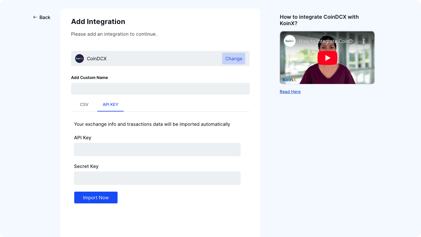The height and width of the screenshot is (237, 421).
Task: Click the YouTube play button
Action: click(x=327, y=58)
